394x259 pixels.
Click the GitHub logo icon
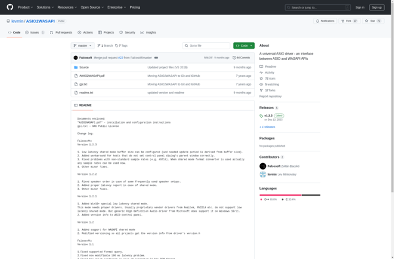10,7
